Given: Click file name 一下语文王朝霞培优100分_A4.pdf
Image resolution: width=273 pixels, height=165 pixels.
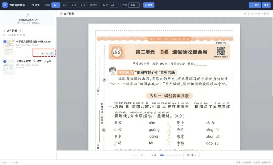Looking at the screenshot, I should (x=34, y=42).
